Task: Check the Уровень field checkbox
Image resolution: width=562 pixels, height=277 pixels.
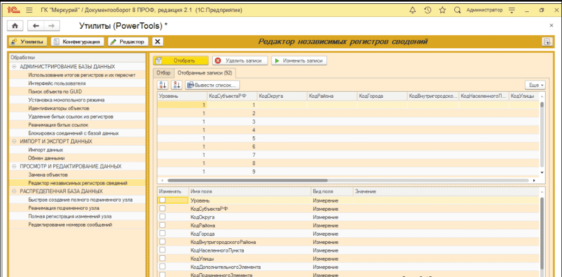Action: click(162, 200)
